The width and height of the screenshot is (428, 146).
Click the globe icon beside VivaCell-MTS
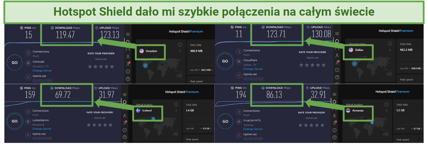(x=238, y=122)
